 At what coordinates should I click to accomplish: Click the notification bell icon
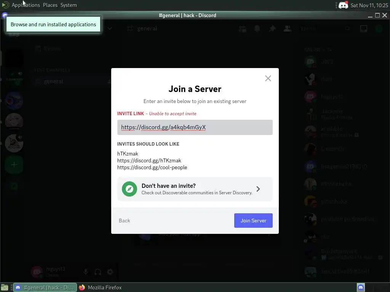point(257,29)
